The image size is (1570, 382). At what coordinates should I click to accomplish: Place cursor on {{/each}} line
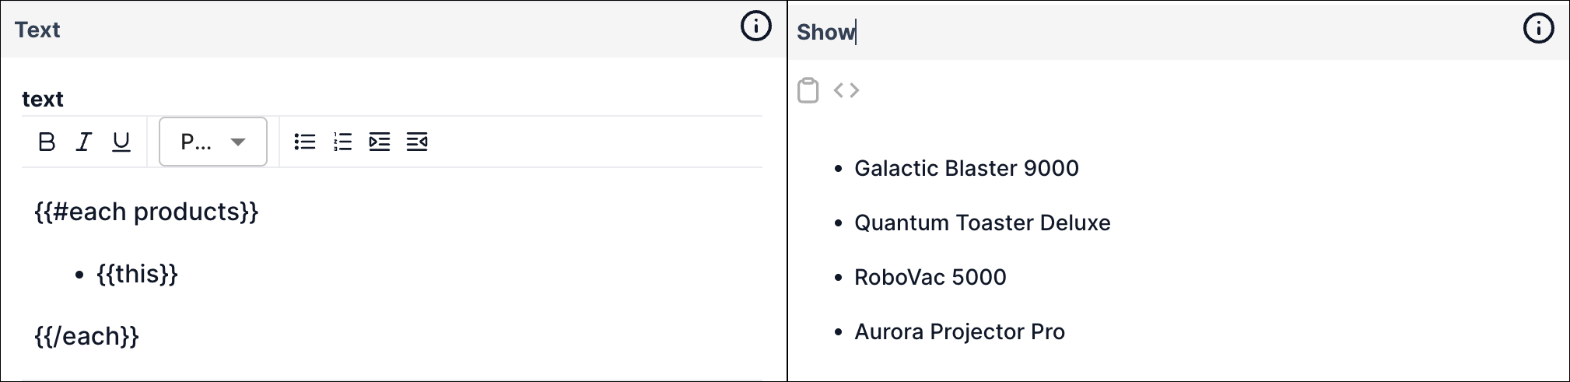pos(86,336)
